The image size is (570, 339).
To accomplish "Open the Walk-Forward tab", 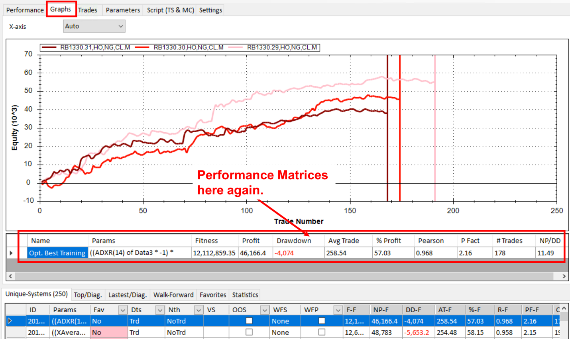I will click(x=173, y=295).
